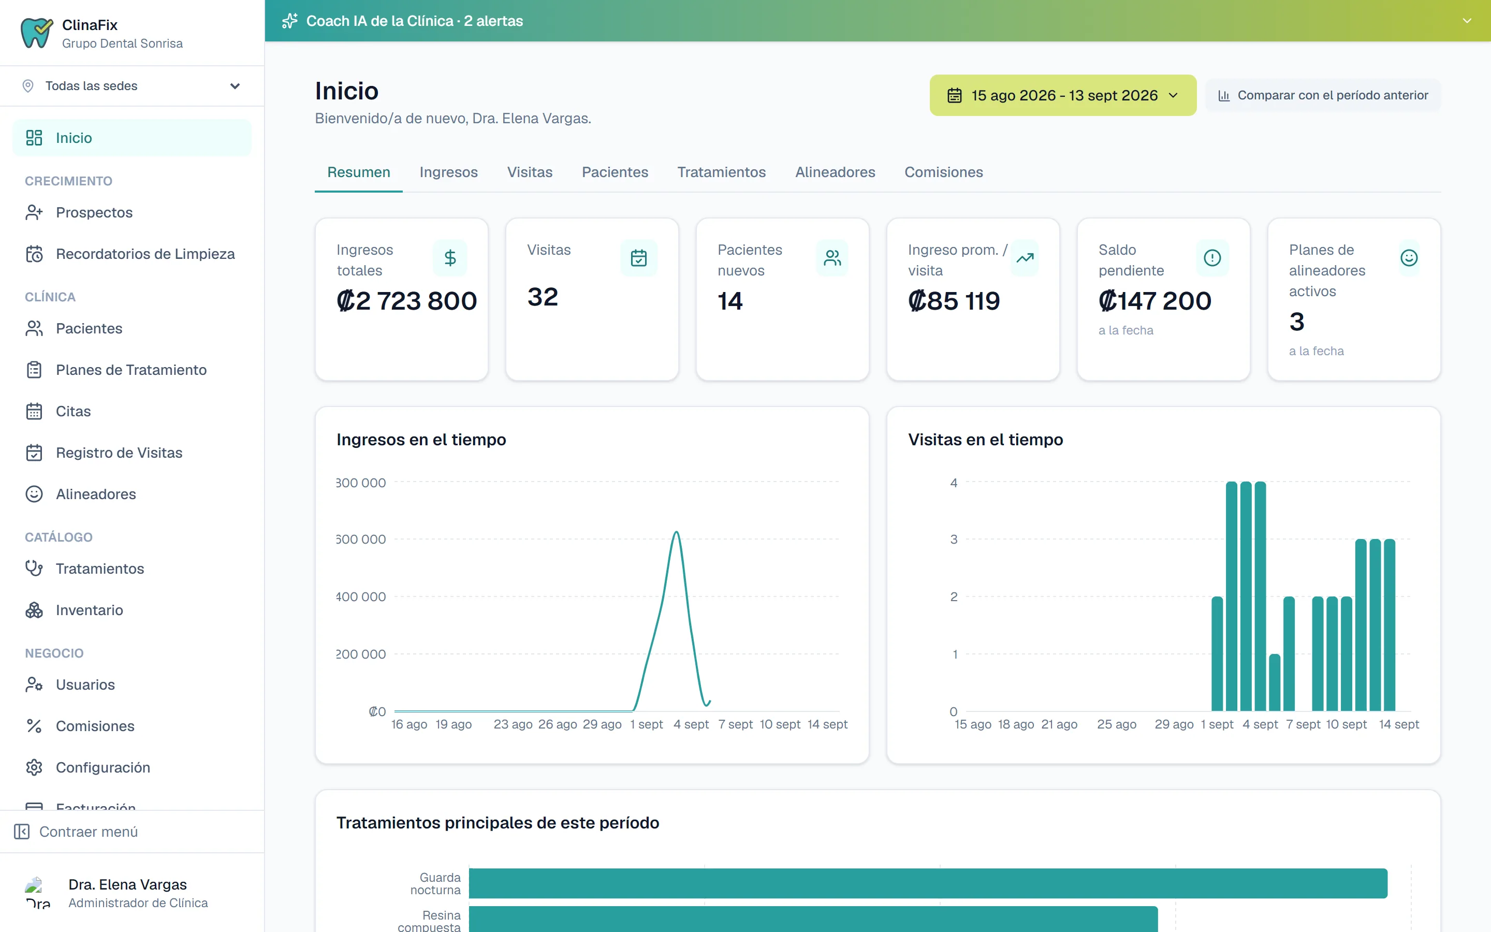The height and width of the screenshot is (932, 1491).
Task: Click the alert icon on Saldo pendiente card
Action: tap(1212, 258)
